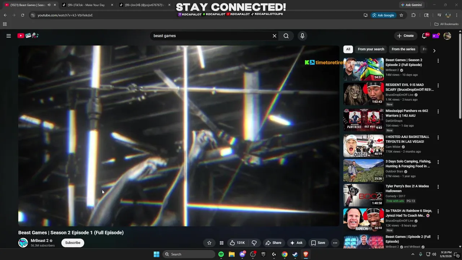The height and width of the screenshot is (260, 462).
Task: Open File Explorer from the taskbar
Action: (232, 254)
